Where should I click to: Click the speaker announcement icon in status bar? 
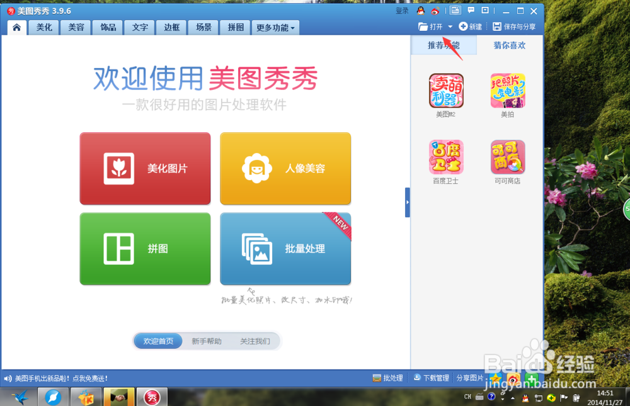coord(8,378)
